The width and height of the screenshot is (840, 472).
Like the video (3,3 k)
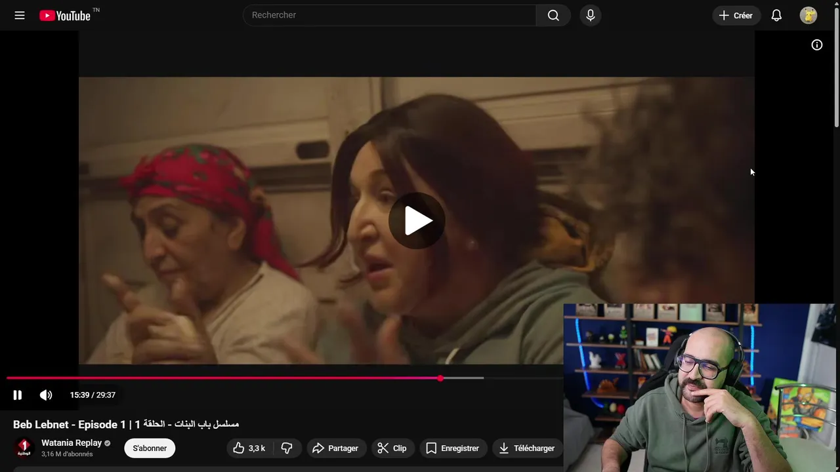pyautogui.click(x=249, y=448)
